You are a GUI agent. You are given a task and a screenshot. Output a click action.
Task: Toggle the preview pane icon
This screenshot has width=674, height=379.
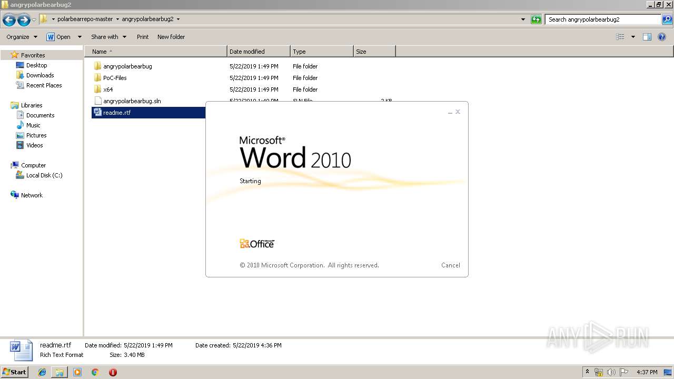(x=647, y=37)
